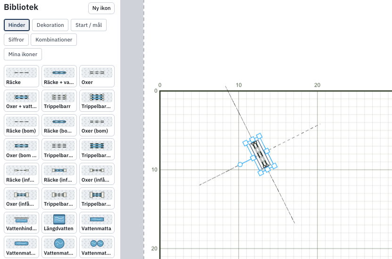Switch to the Dekoration category
This screenshot has width=392, height=259.
(50, 25)
